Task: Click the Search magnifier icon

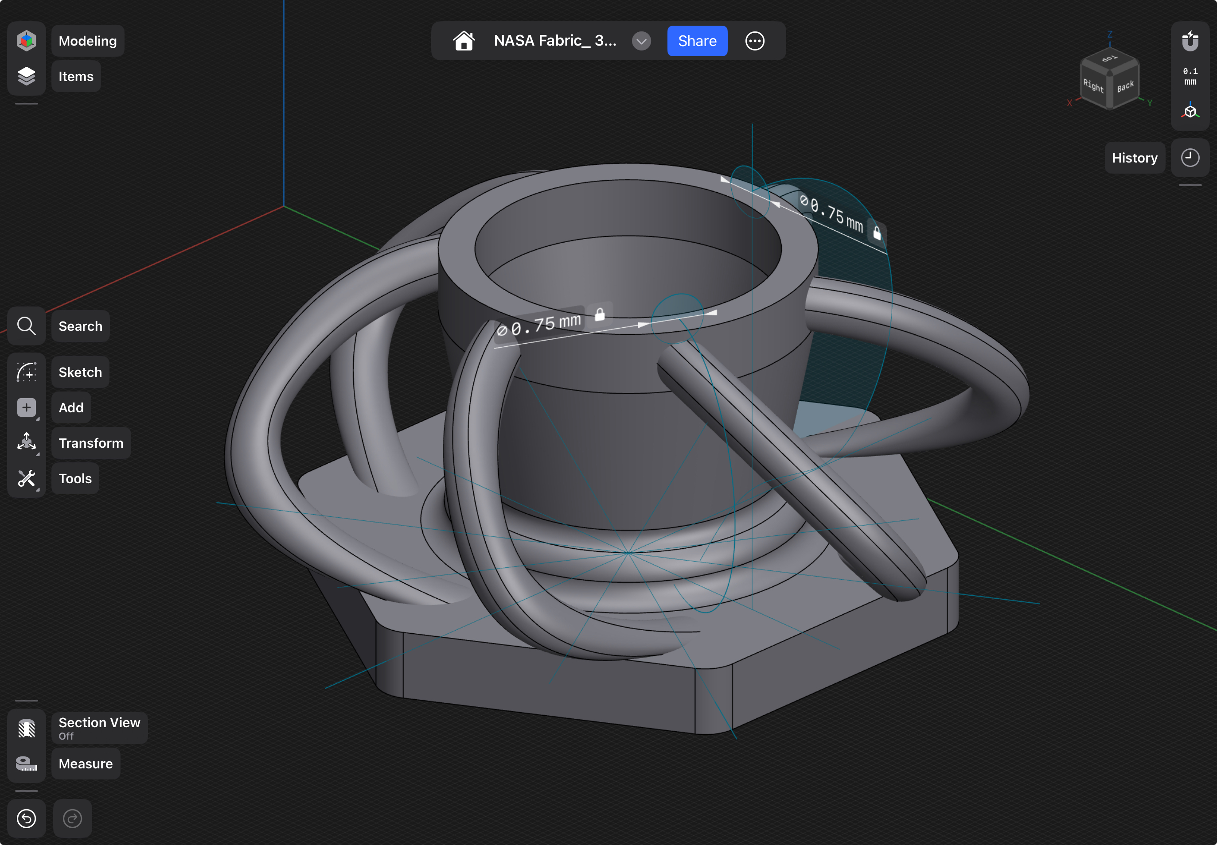Action: (26, 326)
